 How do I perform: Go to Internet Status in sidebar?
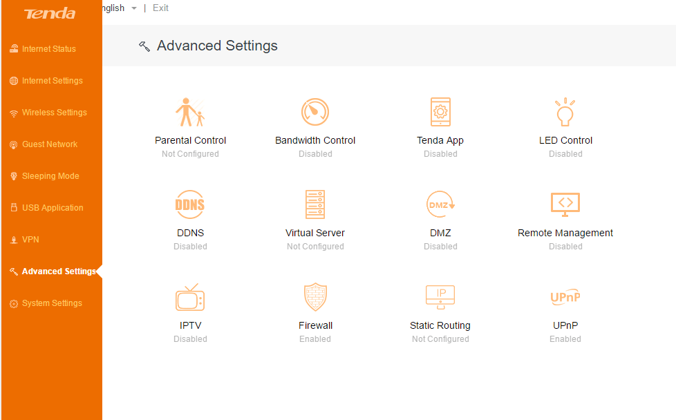48,49
